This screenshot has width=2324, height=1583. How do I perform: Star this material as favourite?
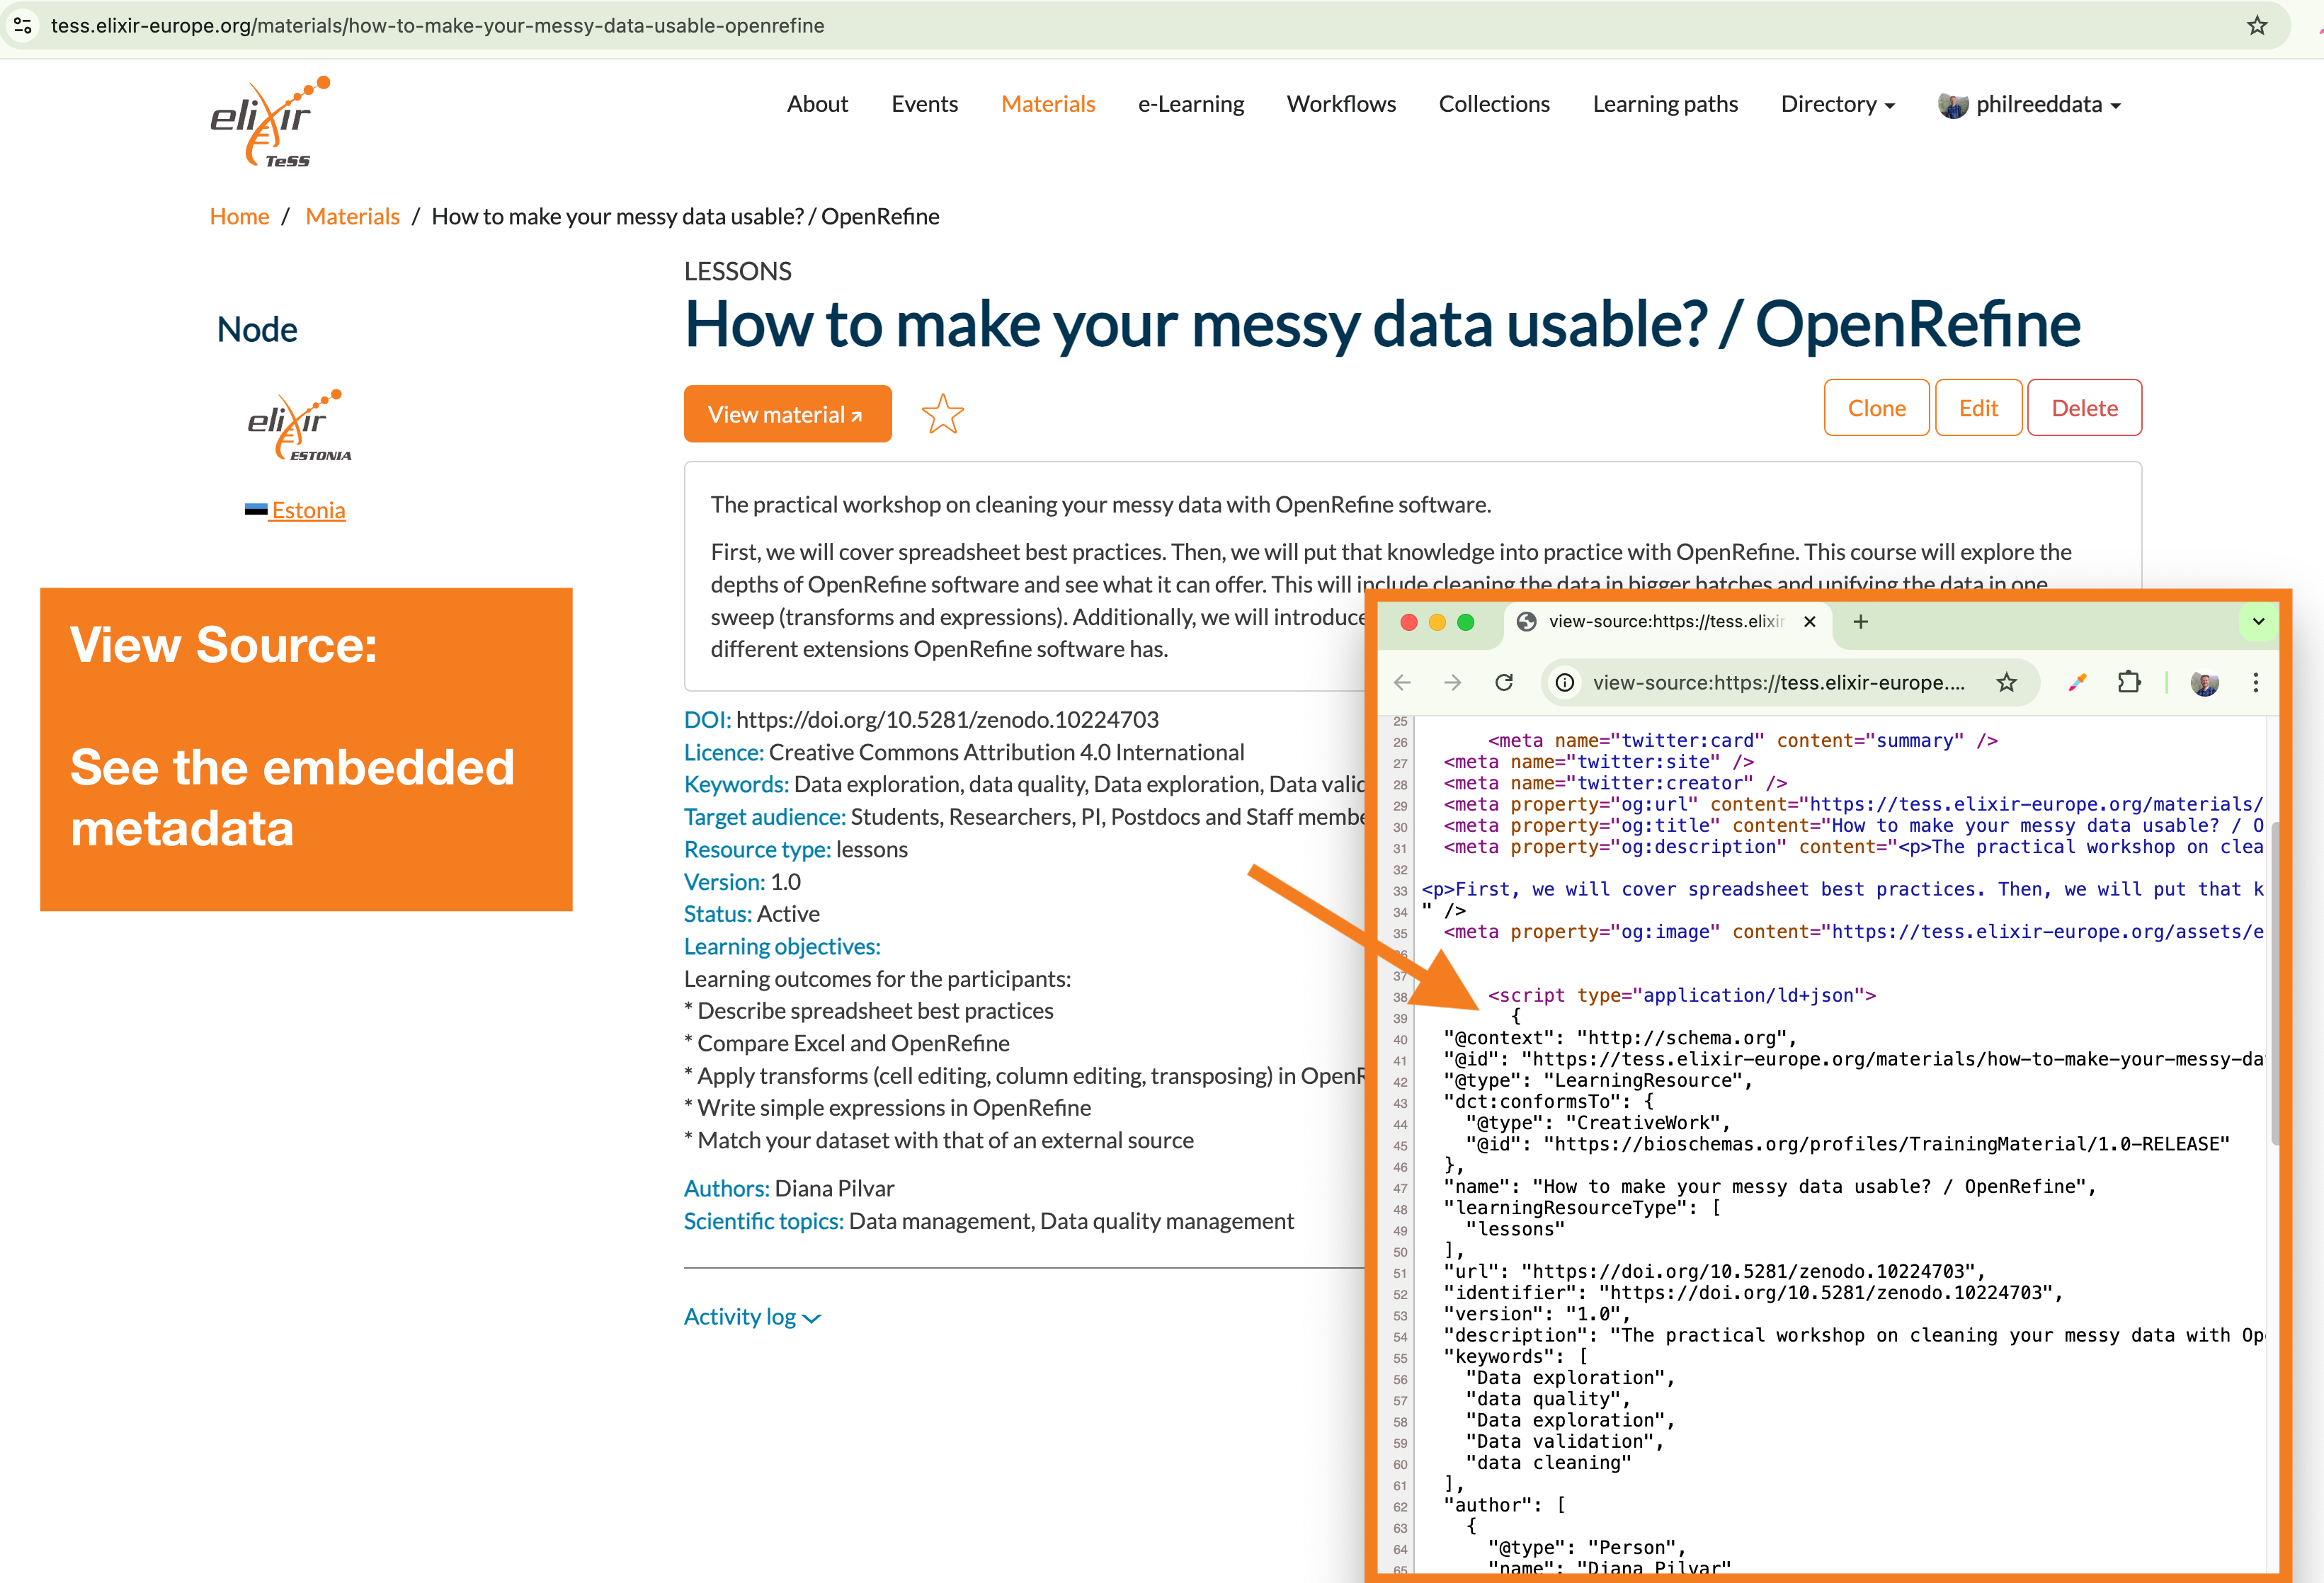point(942,414)
